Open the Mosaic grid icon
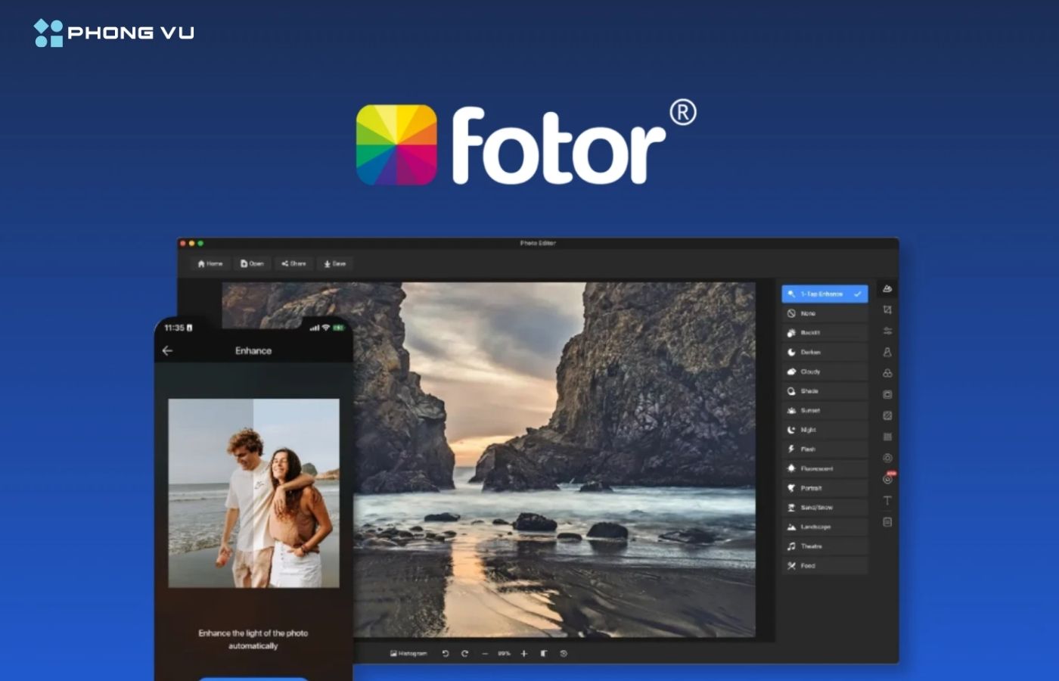Screen dimensions: 1059x681 click(887, 437)
